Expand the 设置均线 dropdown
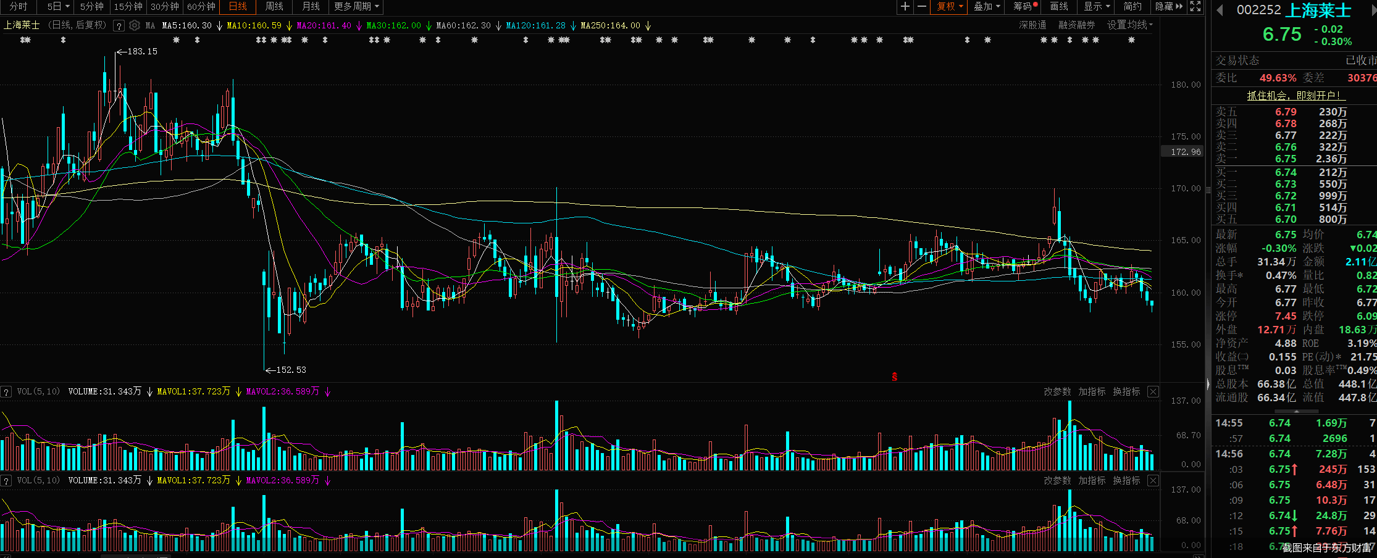Screen dimensions: 1377x558 coord(1129,25)
